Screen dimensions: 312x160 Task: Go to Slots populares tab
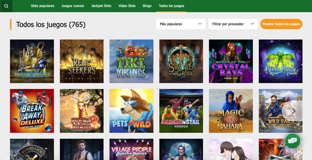(42, 6)
